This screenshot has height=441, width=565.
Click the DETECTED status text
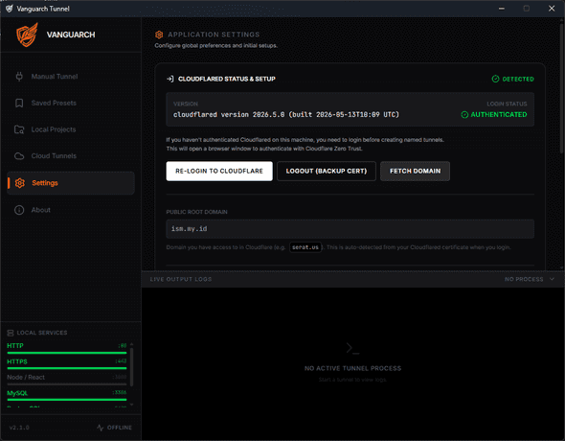point(518,79)
